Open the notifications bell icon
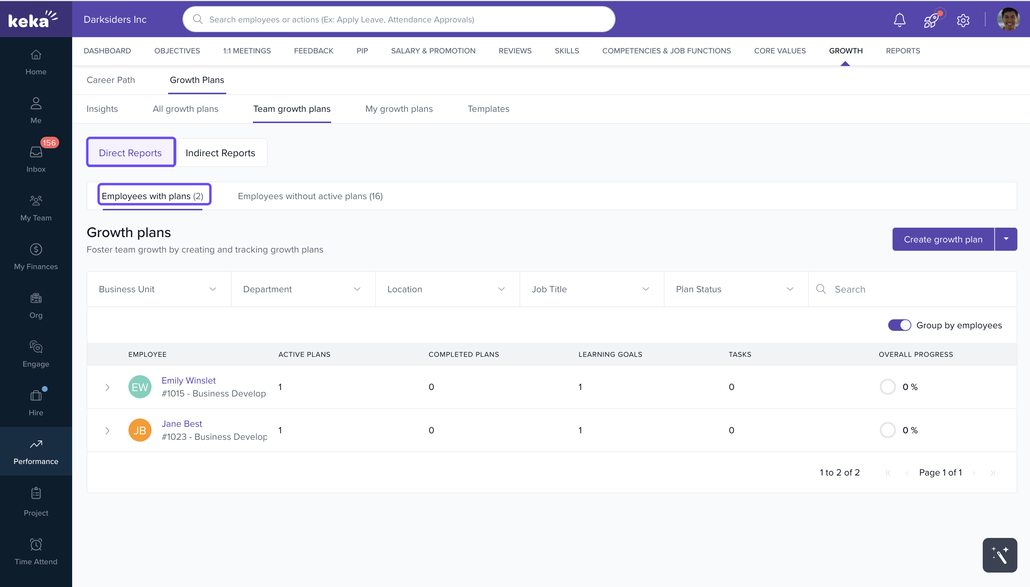1030x587 pixels. [899, 20]
